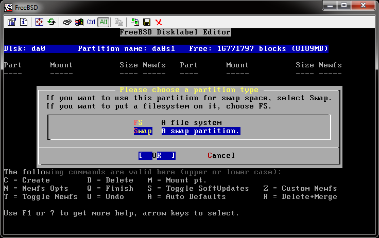Click the 'T = Toggle Newfs' command text
Screen dimensions: 379x238
click(x=41, y=196)
